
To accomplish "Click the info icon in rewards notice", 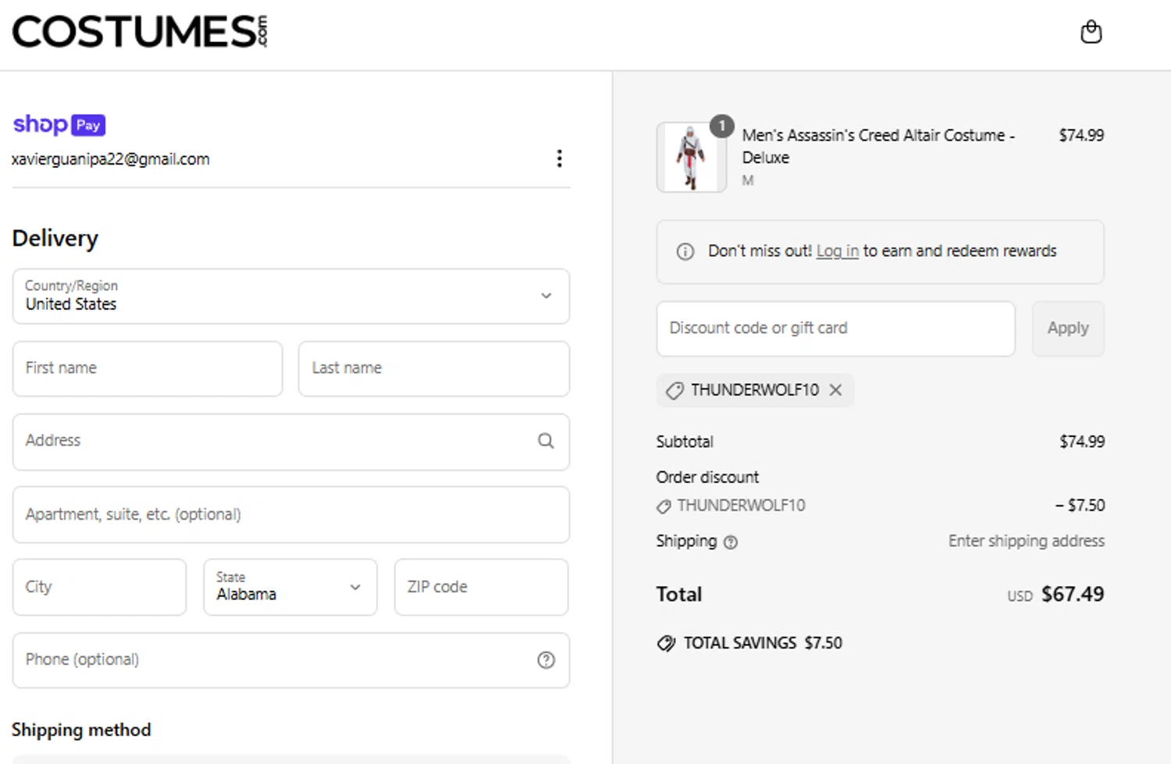I will point(685,251).
